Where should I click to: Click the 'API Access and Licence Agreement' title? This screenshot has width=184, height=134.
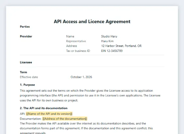[92, 22]
